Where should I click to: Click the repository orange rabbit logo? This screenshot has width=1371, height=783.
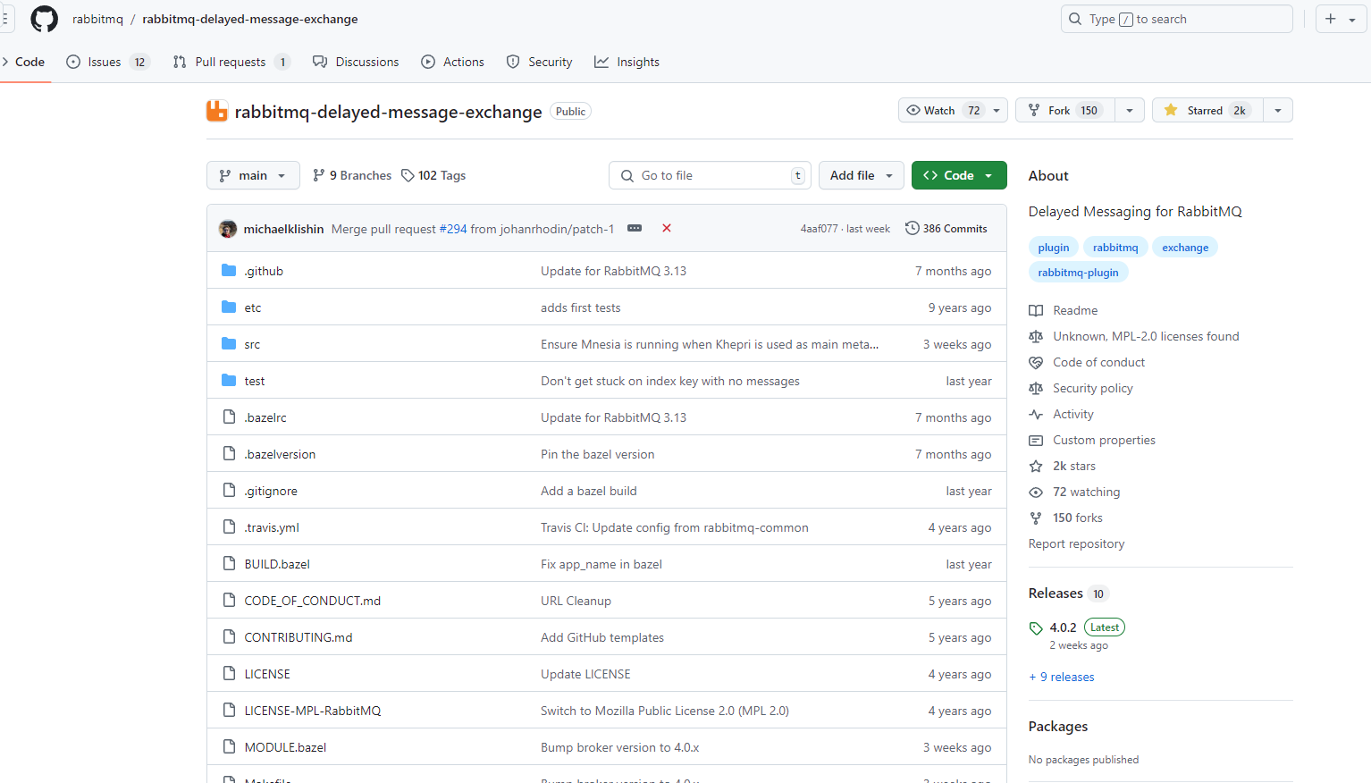click(x=217, y=111)
